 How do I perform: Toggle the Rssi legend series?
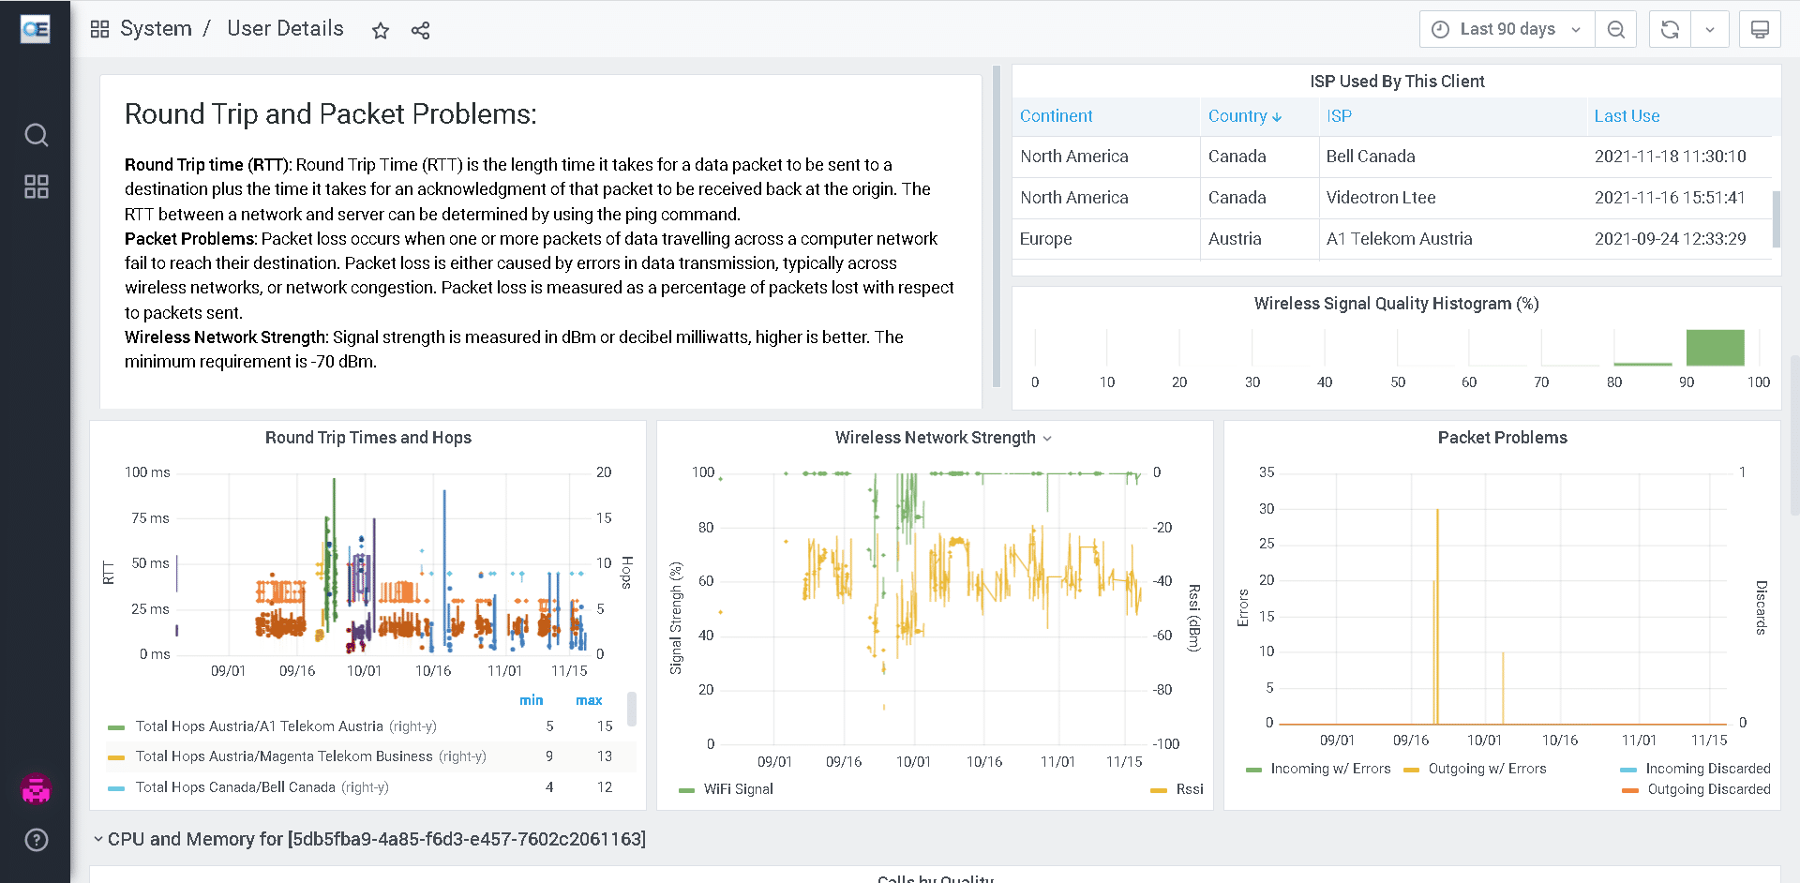(x=1189, y=789)
